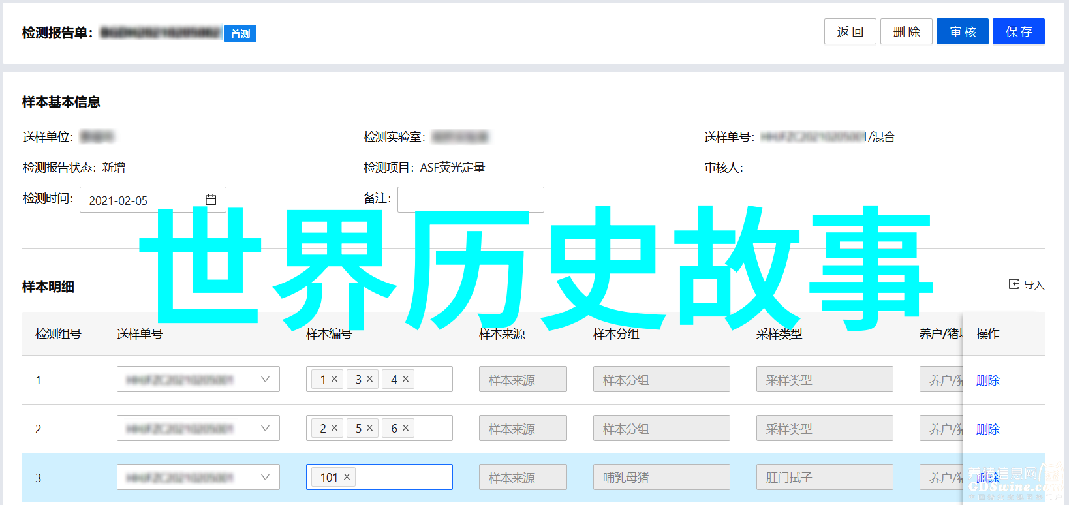
Task: Remove sample tag 1 in row 1
Action: tap(334, 378)
